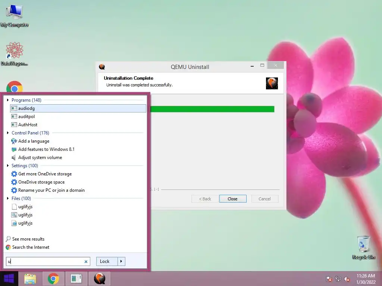Screen dimensions: 382x286
Task: Launch auditpol from search results
Action: pos(78,117)
